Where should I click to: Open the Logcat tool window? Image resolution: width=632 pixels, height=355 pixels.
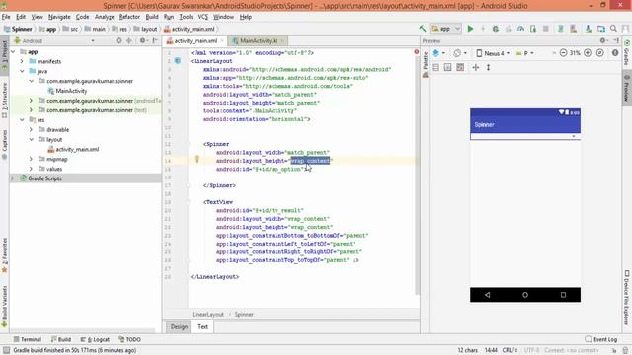[x=95, y=339]
